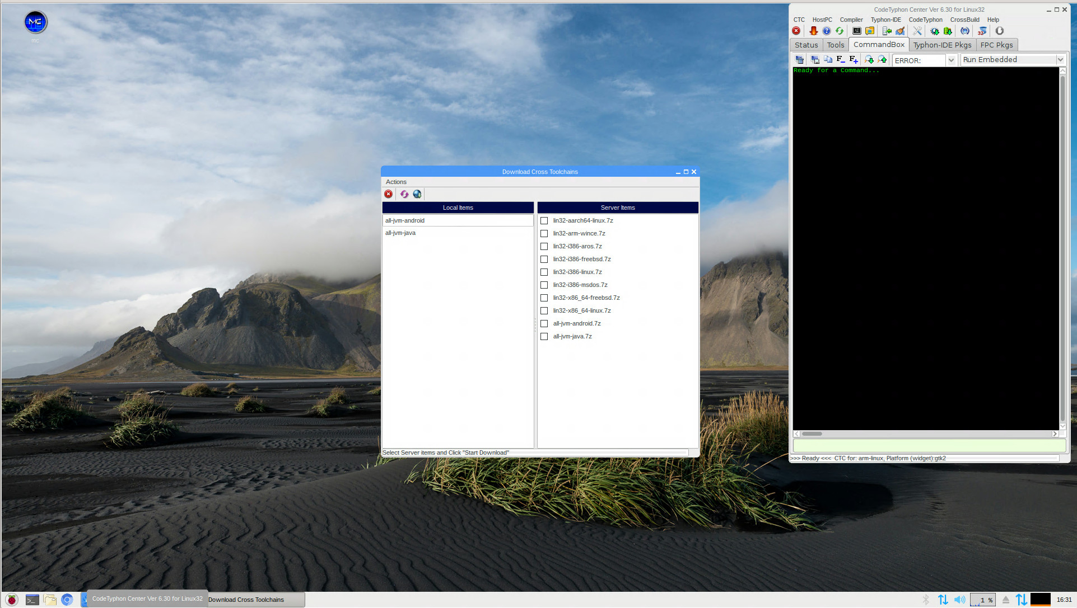Click the green command input field
The image size is (1077, 608).
(x=929, y=446)
